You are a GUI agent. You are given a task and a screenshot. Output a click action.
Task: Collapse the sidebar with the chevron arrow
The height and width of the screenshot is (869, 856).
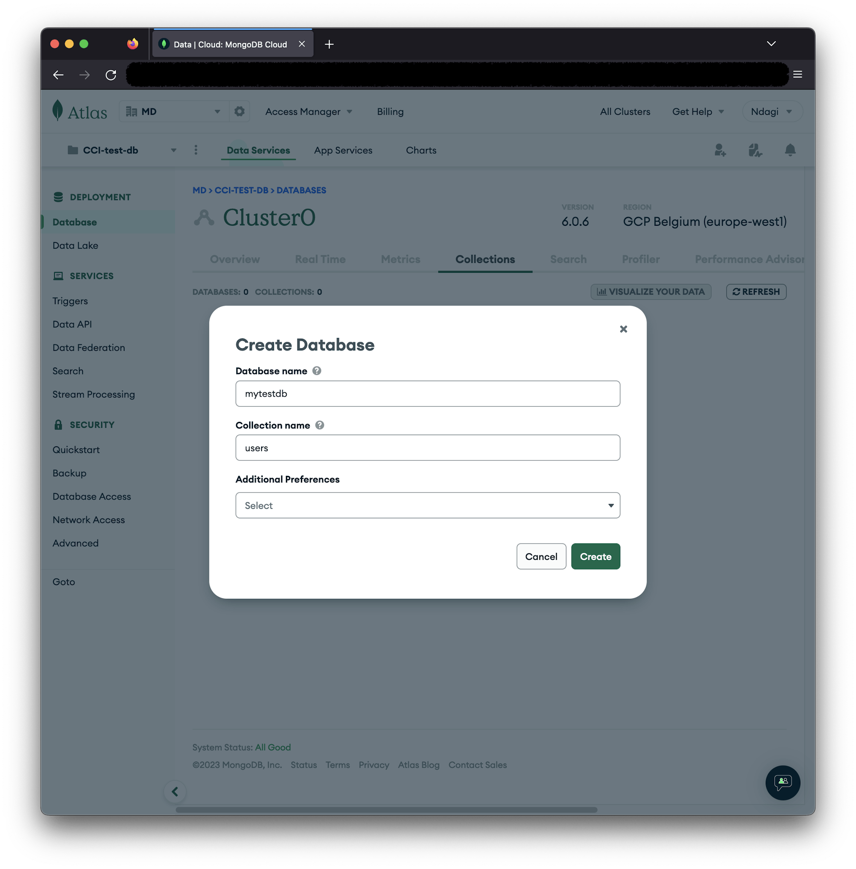pos(175,791)
